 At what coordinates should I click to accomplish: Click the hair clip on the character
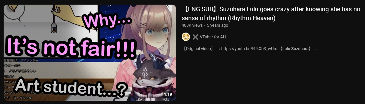click(143, 25)
